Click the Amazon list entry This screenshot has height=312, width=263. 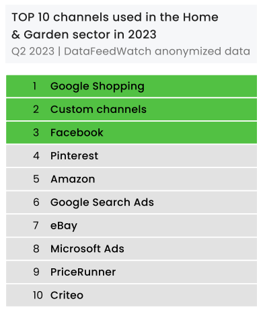tap(131, 179)
